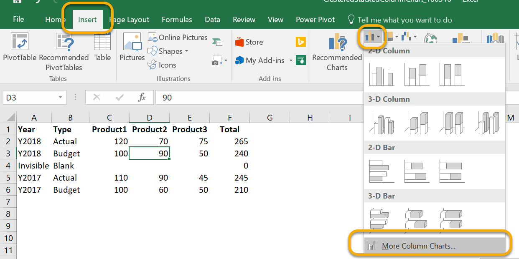Open the Page Layout tab
519x259 pixels.
(x=129, y=20)
